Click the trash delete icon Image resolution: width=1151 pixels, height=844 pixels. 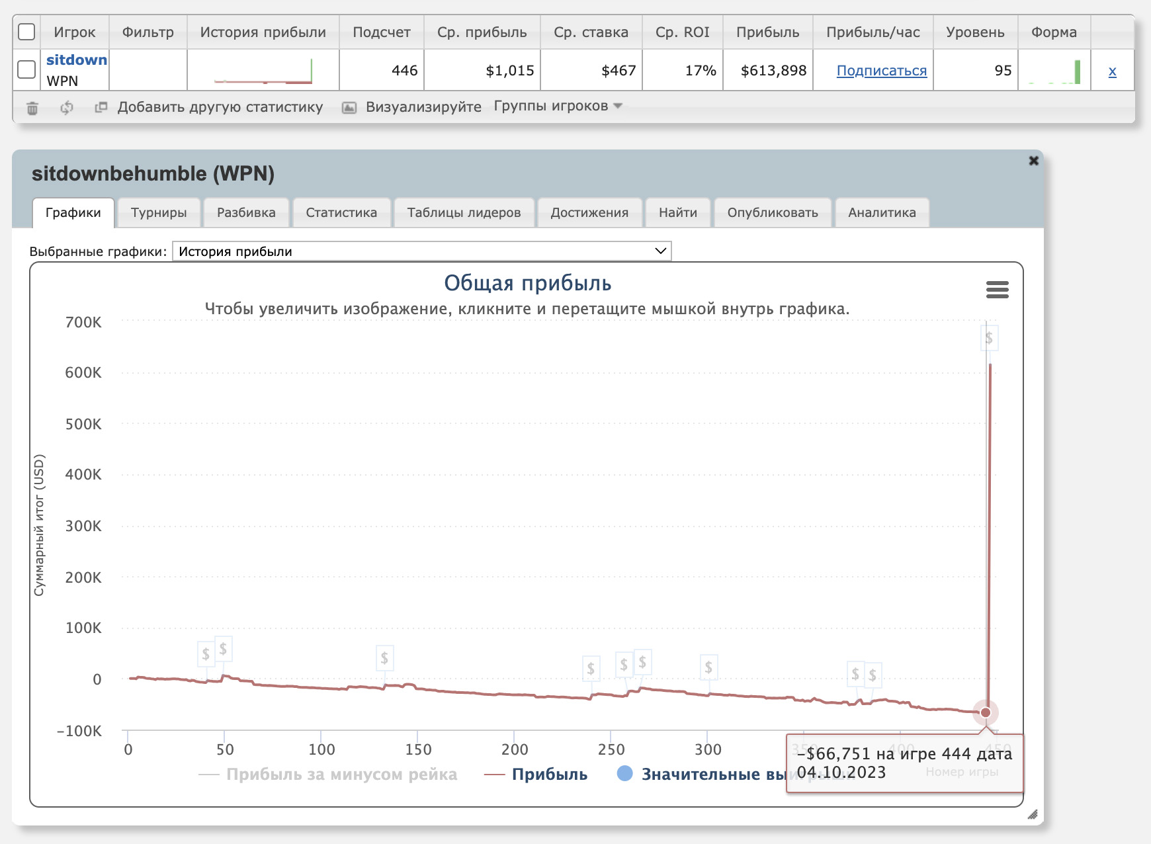pos(32,108)
